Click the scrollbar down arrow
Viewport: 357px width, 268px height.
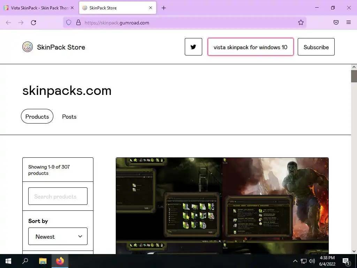(x=354, y=251)
